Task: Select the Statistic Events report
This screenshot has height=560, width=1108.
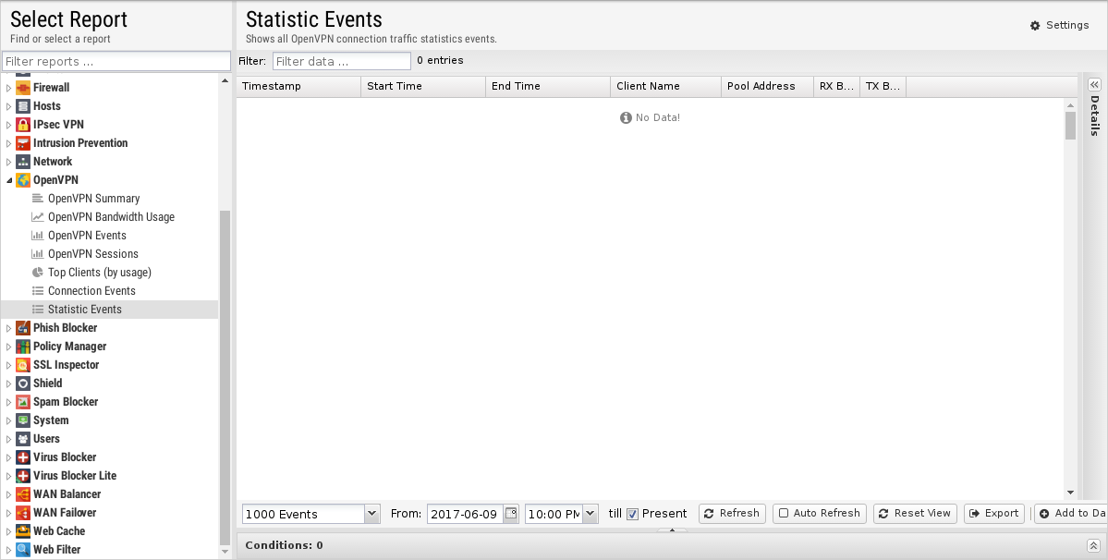Action: coord(110,310)
